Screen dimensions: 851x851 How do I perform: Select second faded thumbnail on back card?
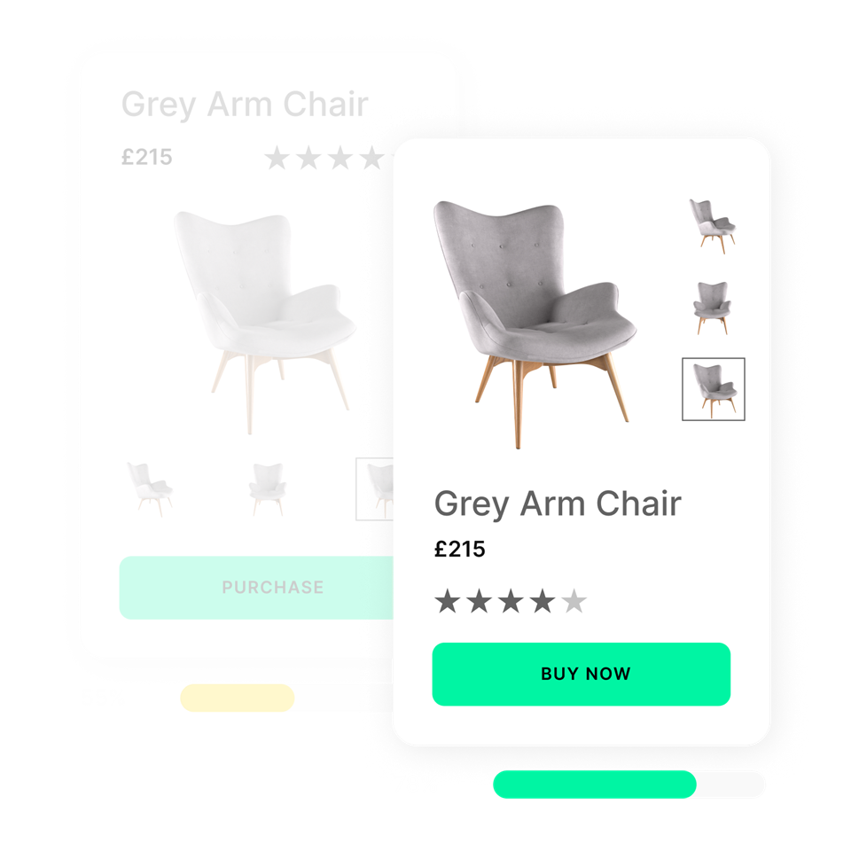(x=268, y=489)
